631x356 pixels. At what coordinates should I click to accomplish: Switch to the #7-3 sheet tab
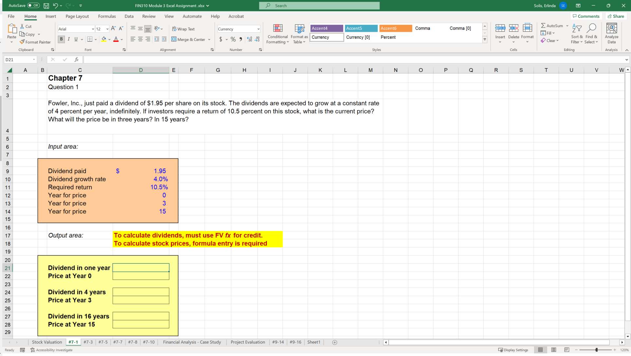(x=88, y=342)
